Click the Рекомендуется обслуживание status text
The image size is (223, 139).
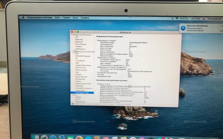[x=140, y=71]
